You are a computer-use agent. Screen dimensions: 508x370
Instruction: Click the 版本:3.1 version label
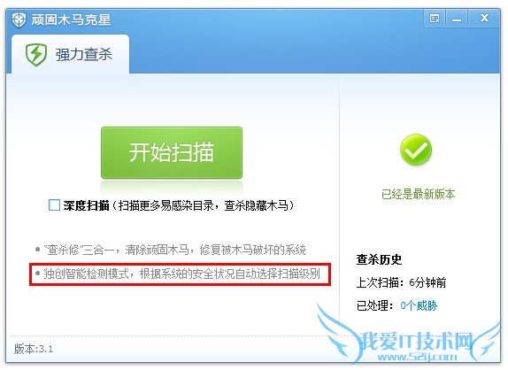click(34, 349)
